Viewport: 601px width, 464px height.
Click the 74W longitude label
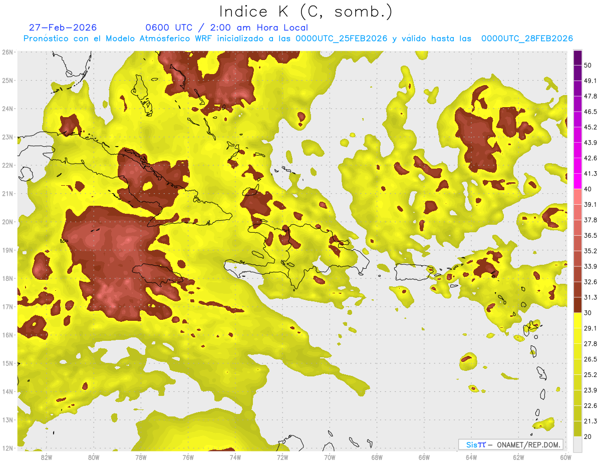tap(235, 457)
